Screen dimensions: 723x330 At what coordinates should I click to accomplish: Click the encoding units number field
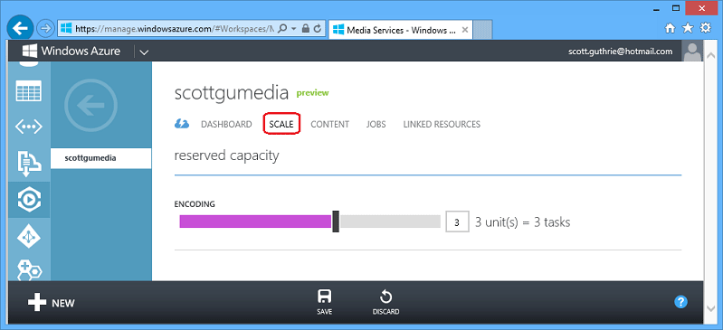coord(457,222)
